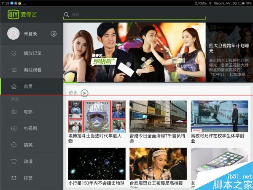Click the 未登录 login label
Viewport: 253px width, 190px height.
(x=30, y=34)
